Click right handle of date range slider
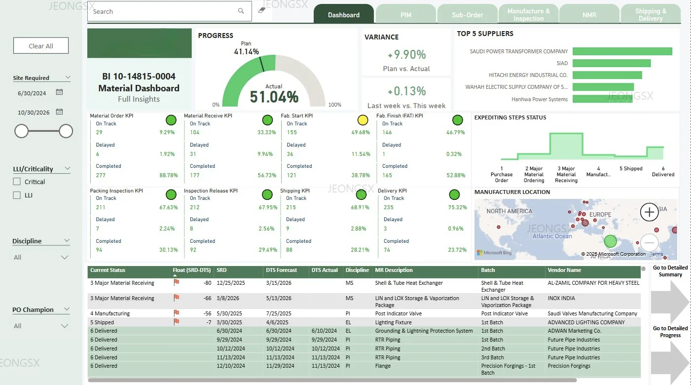 [x=66, y=131]
